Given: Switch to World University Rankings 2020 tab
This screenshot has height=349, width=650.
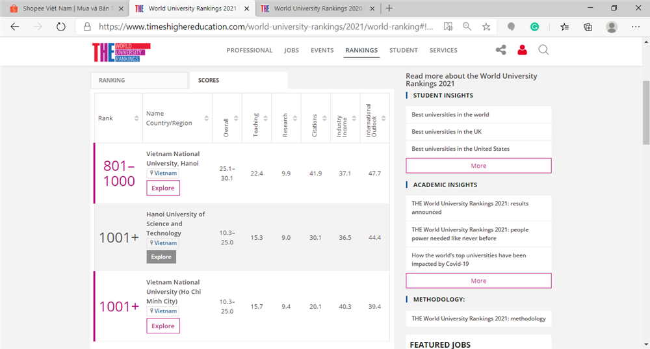Looking at the screenshot, I should tap(318, 8).
